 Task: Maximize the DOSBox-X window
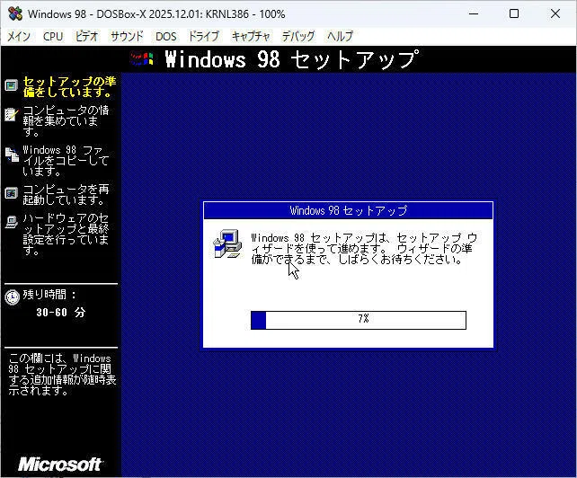pos(514,14)
